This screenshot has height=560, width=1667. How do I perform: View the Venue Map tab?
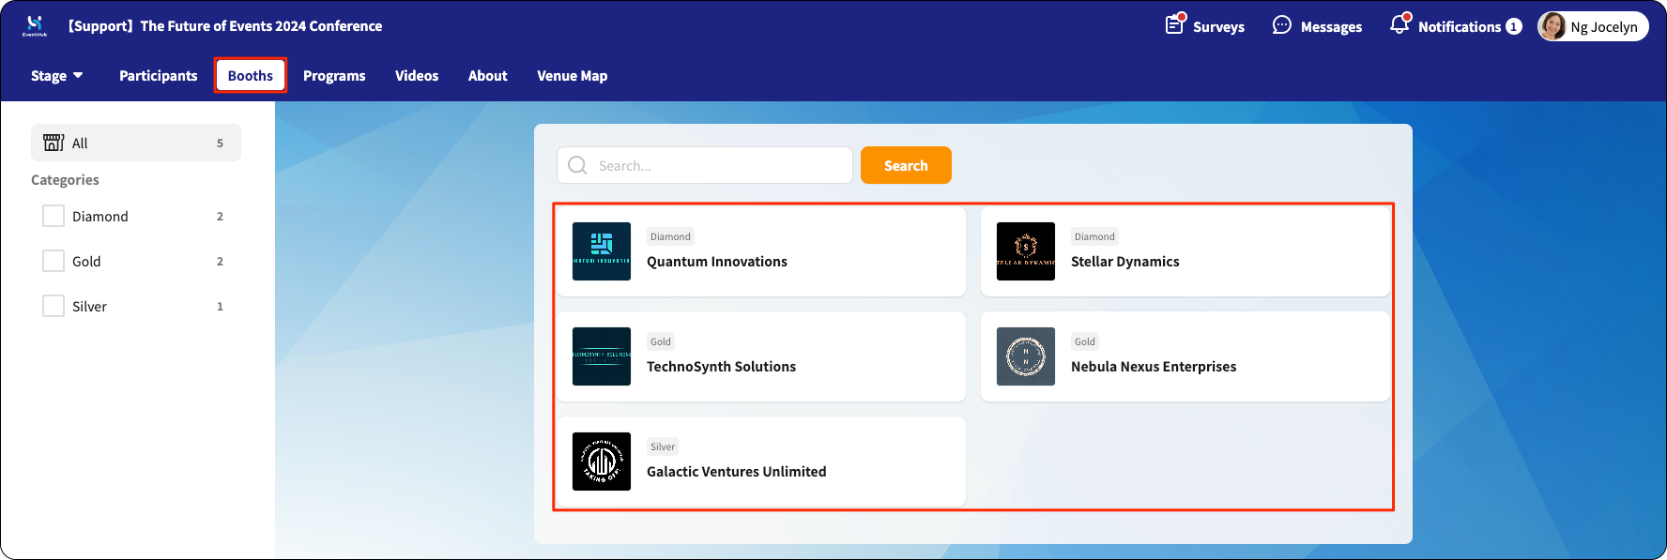573,76
